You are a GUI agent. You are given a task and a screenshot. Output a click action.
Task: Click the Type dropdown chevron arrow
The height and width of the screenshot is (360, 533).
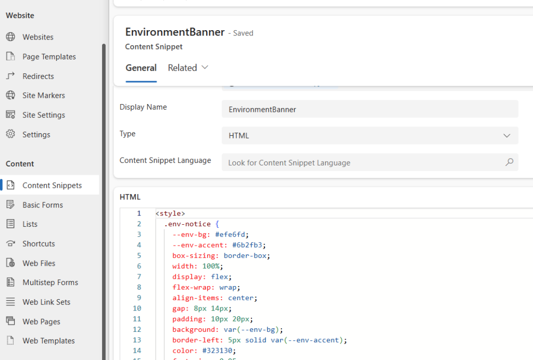[506, 135]
